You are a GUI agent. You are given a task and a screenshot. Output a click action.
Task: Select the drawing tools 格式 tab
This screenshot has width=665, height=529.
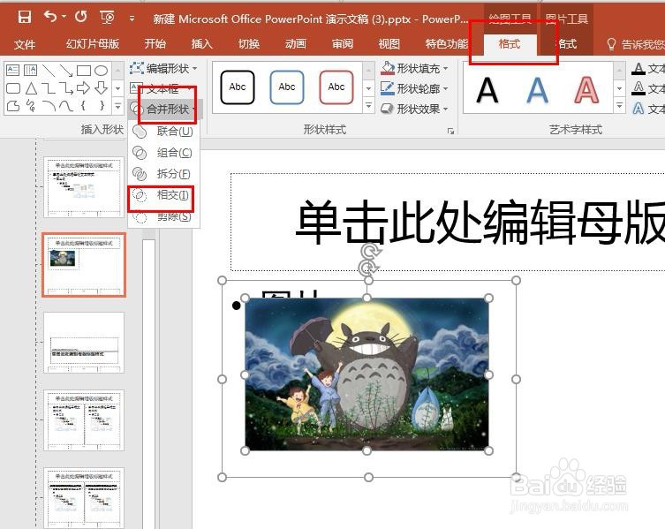click(x=510, y=43)
